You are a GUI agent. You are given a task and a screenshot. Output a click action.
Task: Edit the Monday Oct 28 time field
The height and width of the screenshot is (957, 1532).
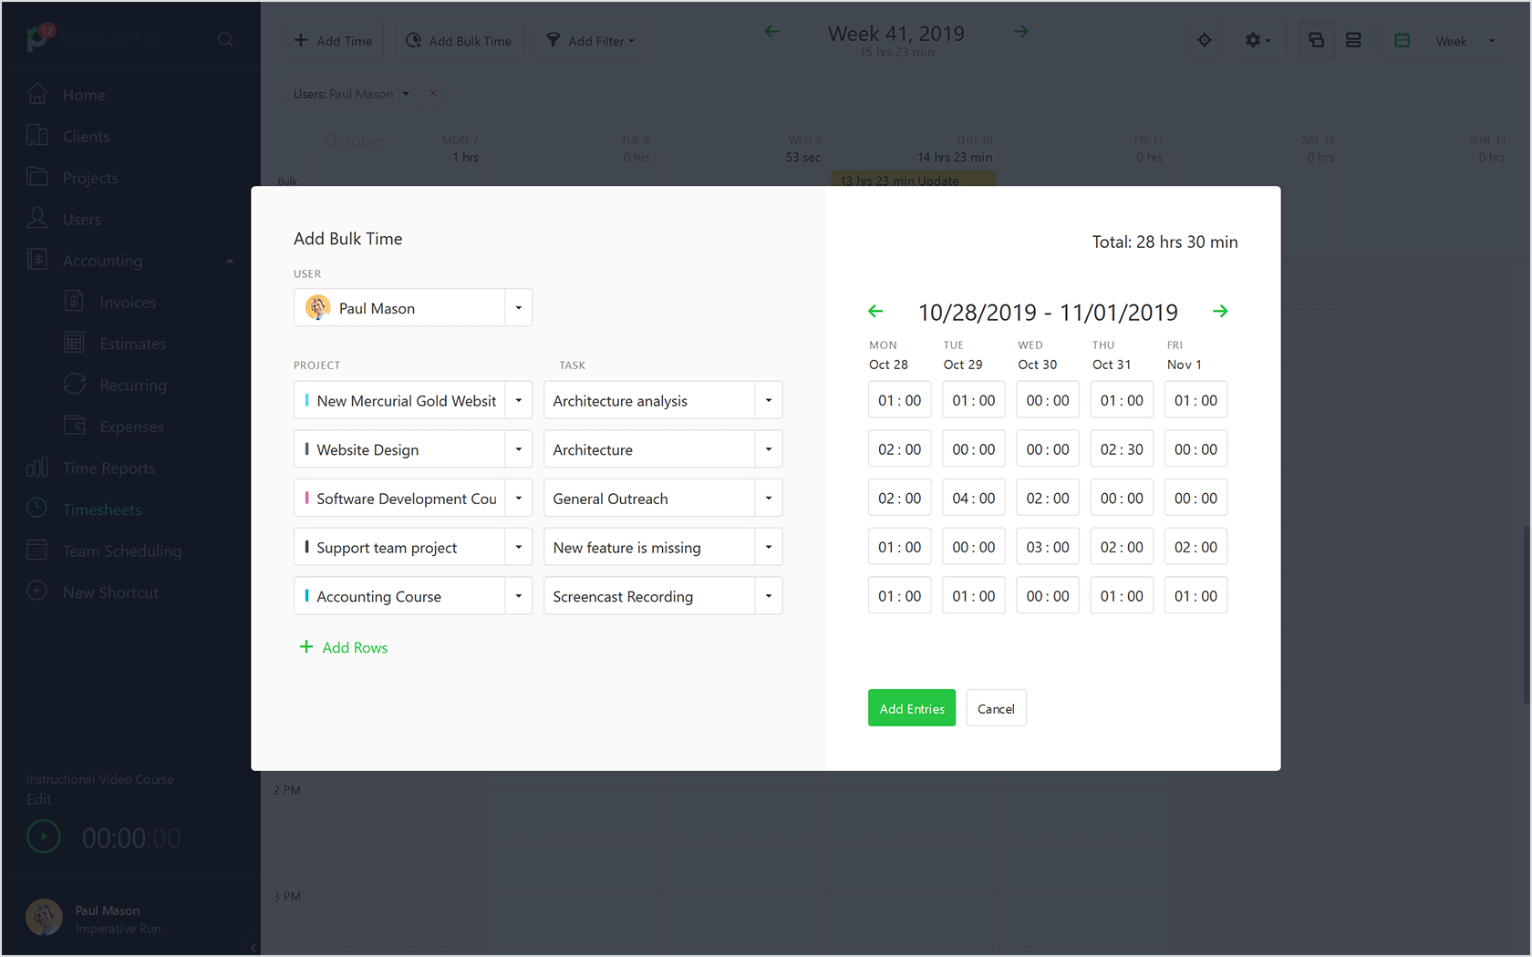coord(899,399)
